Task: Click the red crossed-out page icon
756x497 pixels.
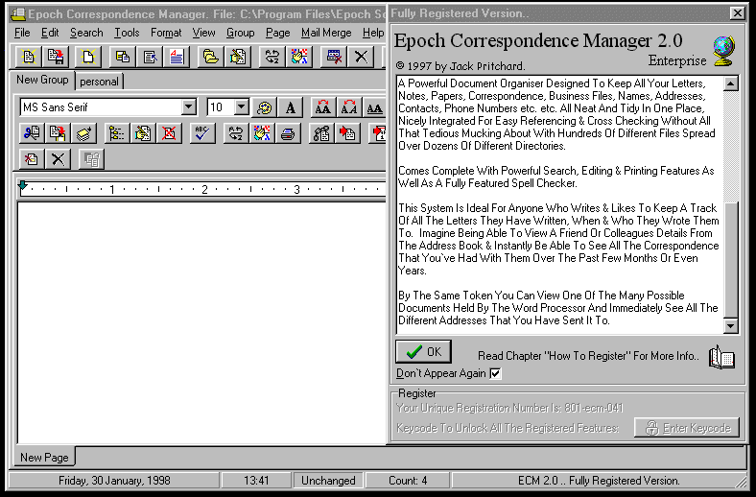Action: click(x=169, y=133)
